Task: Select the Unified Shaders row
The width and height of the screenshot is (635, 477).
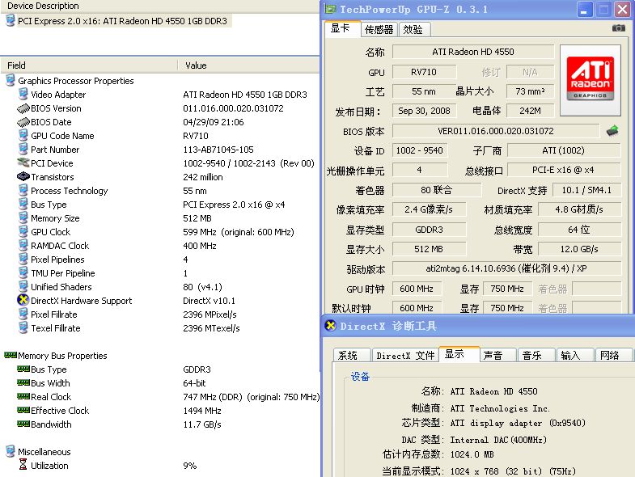Action: pos(160,287)
